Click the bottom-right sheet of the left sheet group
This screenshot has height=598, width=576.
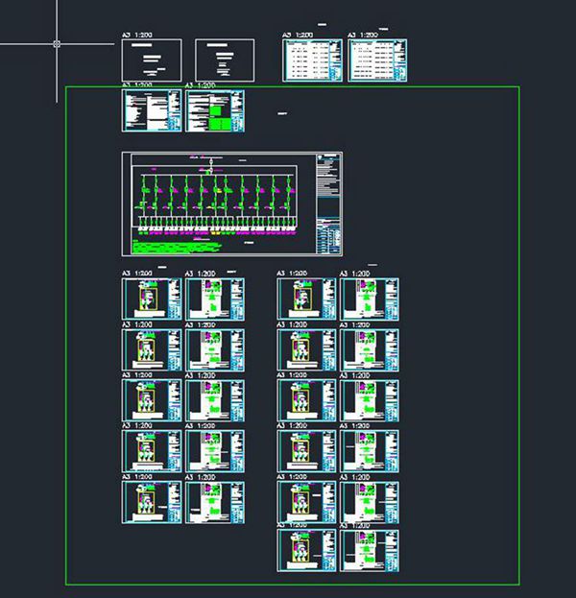(x=215, y=502)
